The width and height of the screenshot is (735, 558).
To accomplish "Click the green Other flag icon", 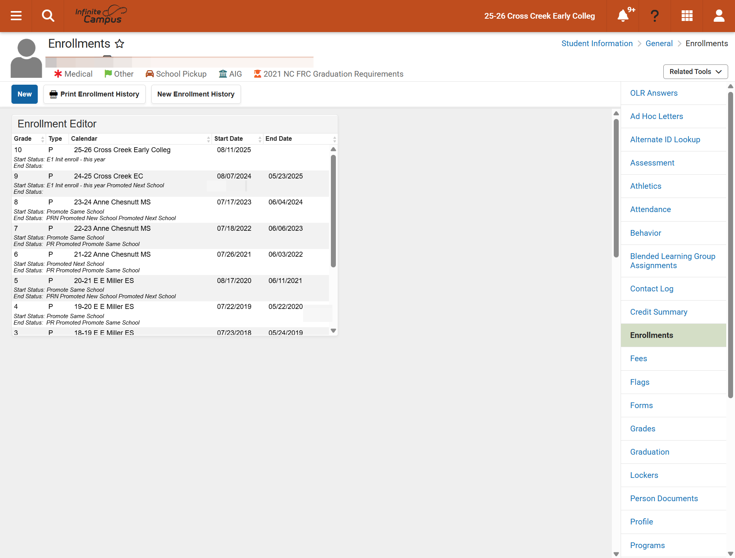I will (108, 74).
